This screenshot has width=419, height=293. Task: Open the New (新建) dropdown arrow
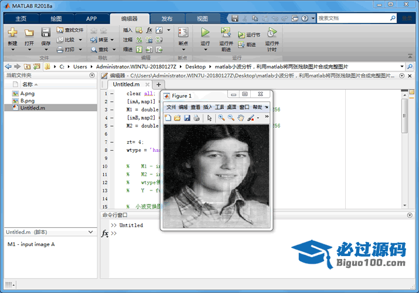pos(12,50)
